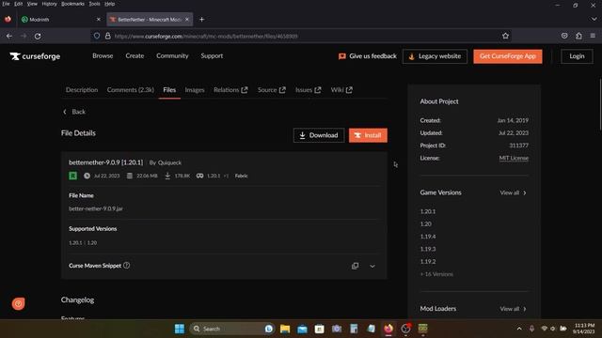Click the pinned Firefox tab icon
Image resolution: width=602 pixels, height=338 pixels.
(x=8, y=19)
